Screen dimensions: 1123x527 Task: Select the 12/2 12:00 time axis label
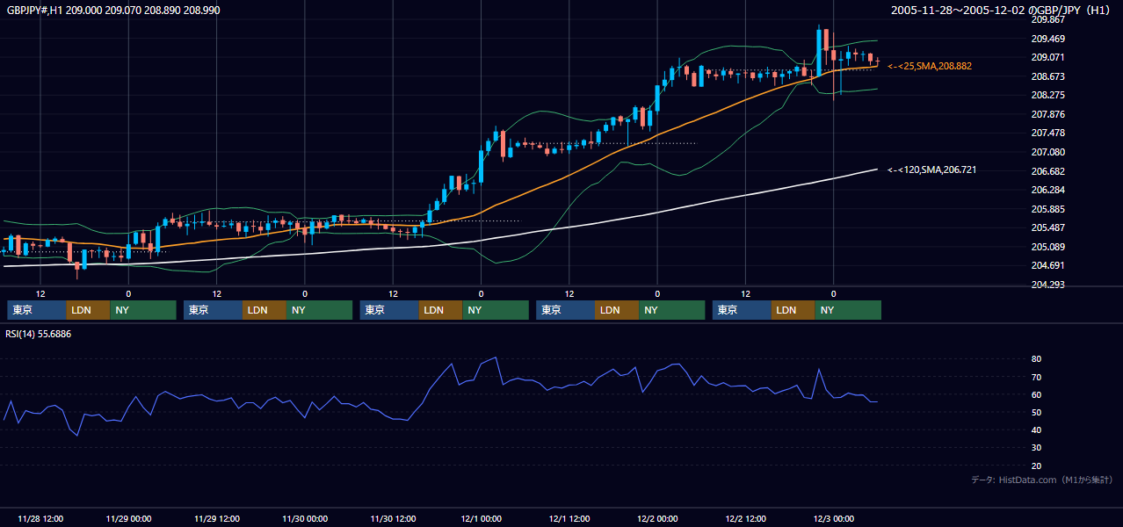(x=746, y=518)
